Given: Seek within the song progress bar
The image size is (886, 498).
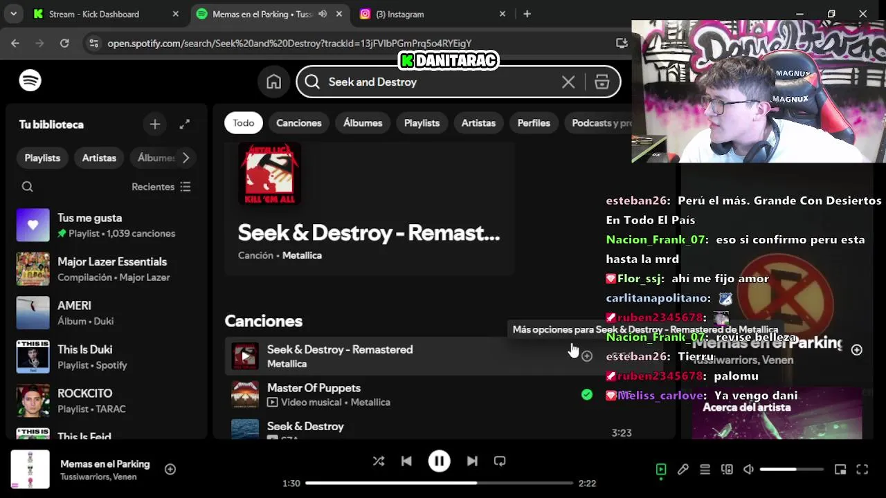Looking at the screenshot, I should tap(439, 483).
